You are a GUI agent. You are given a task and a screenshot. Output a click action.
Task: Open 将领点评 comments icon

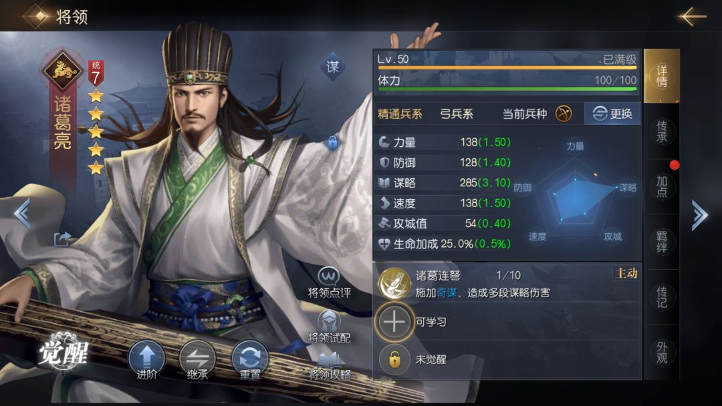tap(329, 282)
